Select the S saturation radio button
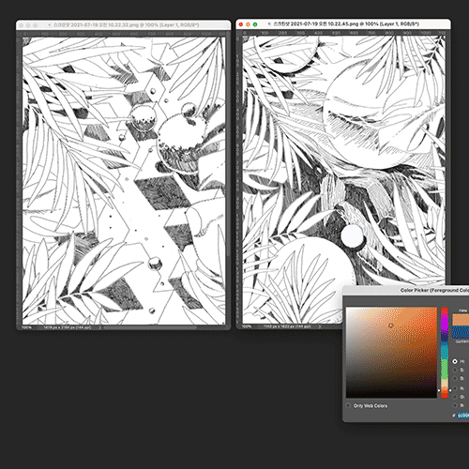Screen dimensions: 469x469 (x=455, y=370)
